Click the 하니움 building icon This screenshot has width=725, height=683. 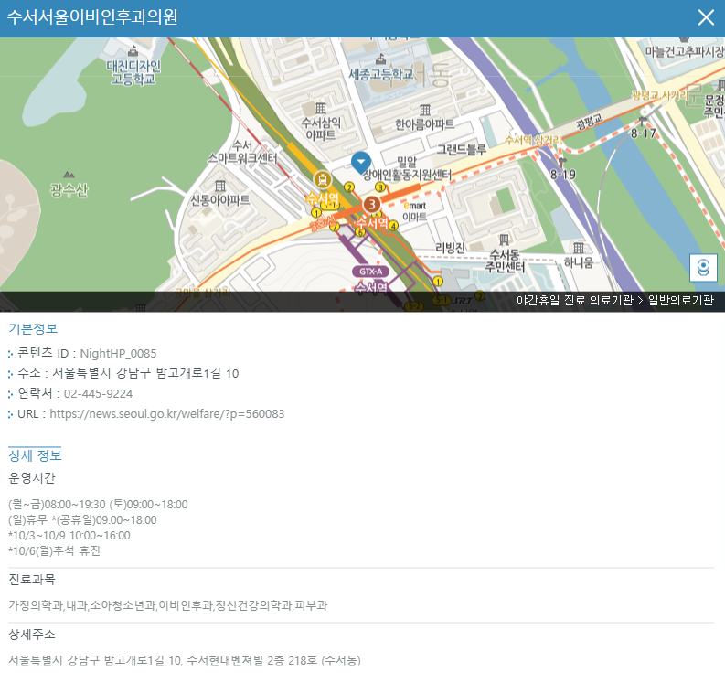click(579, 248)
